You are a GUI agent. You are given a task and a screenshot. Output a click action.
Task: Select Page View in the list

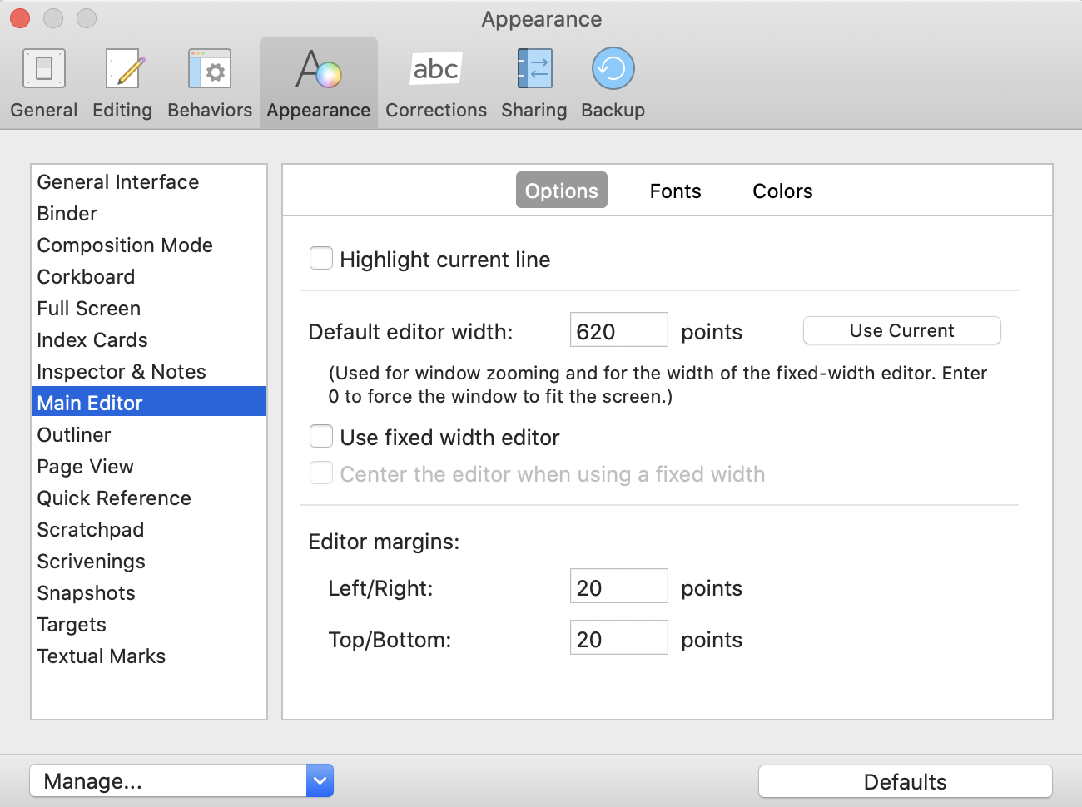[x=149, y=467]
